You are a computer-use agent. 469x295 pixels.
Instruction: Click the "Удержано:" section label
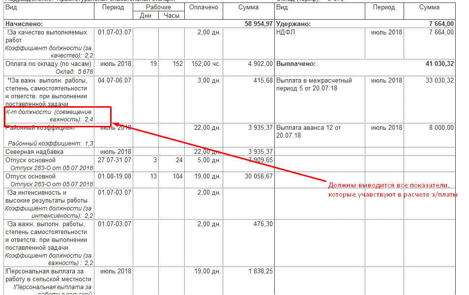[x=294, y=24]
